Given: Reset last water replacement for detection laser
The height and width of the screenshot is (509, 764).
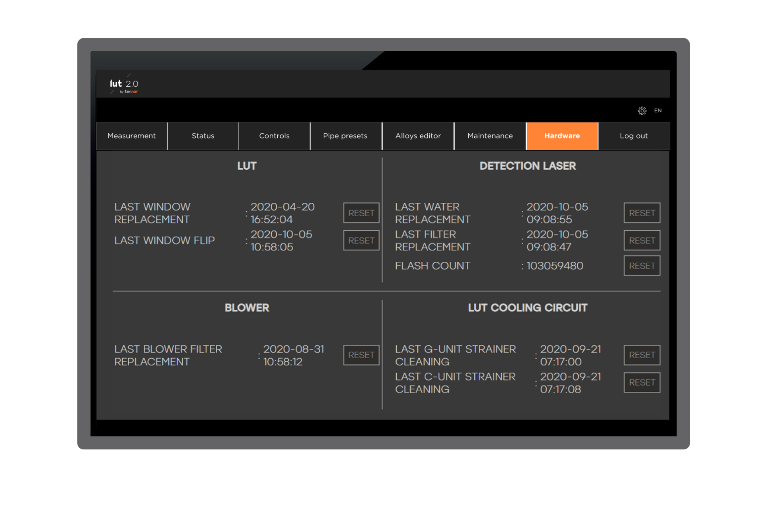Looking at the screenshot, I should click(641, 213).
